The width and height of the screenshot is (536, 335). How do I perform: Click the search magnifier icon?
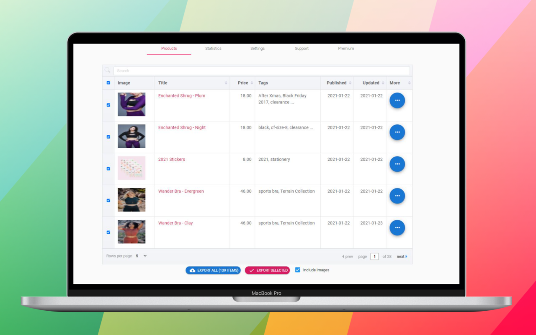point(108,70)
